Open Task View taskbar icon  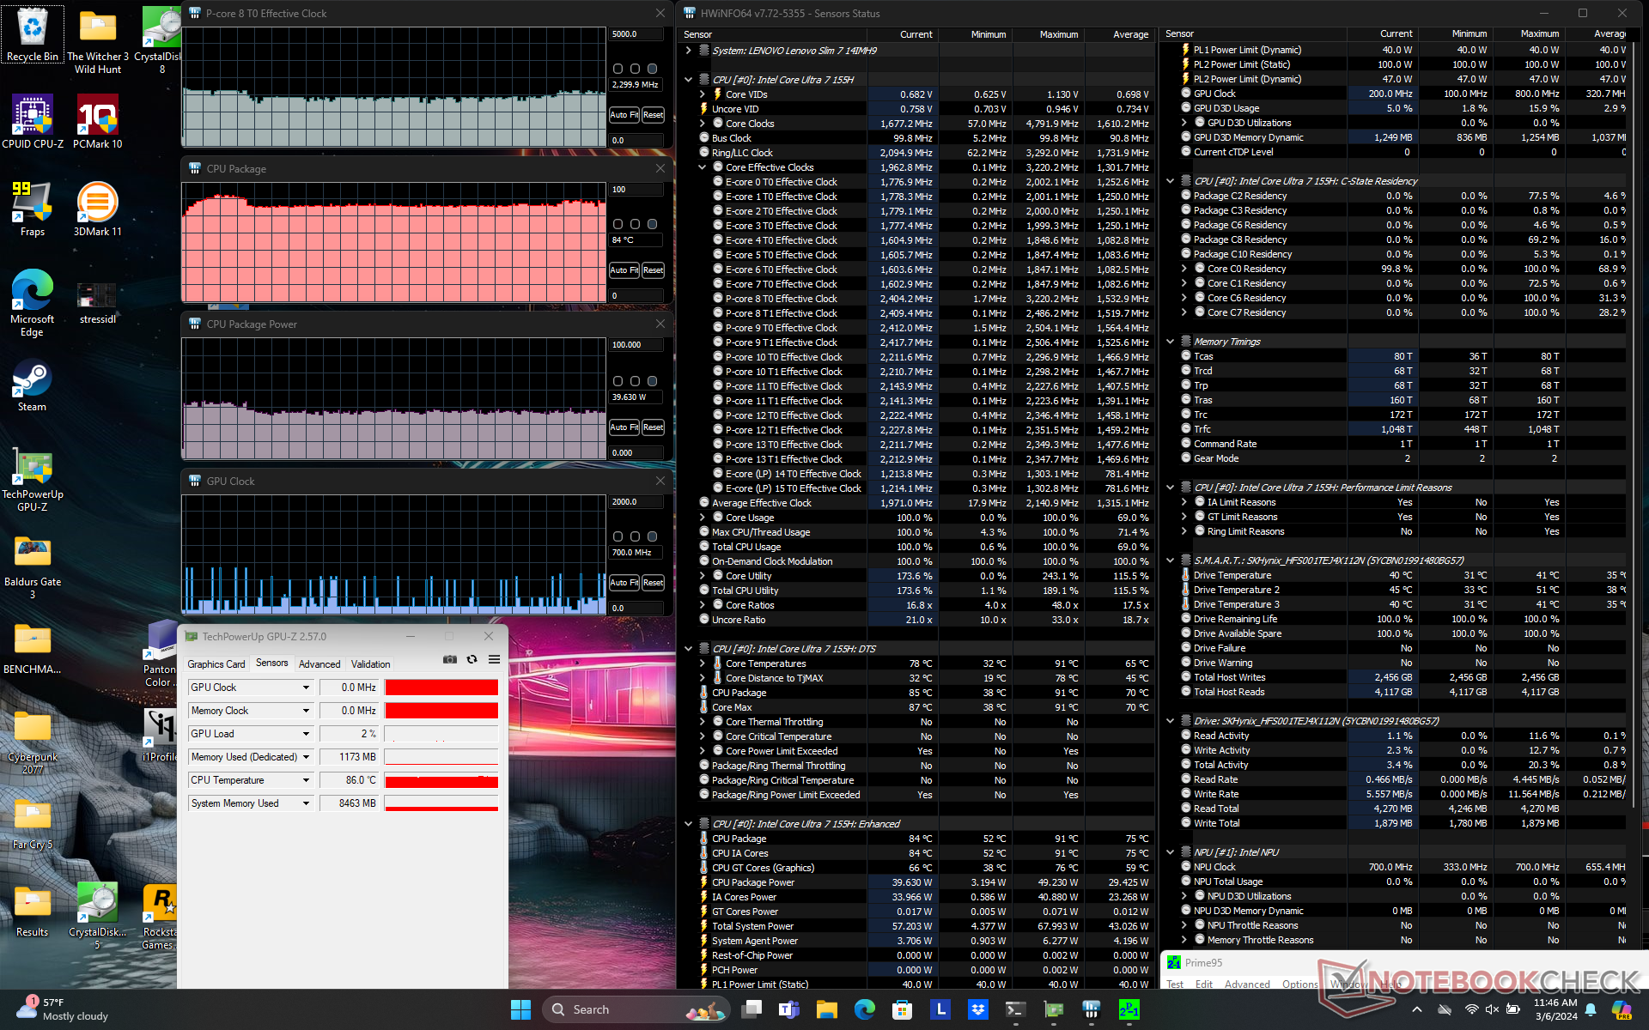click(751, 1009)
